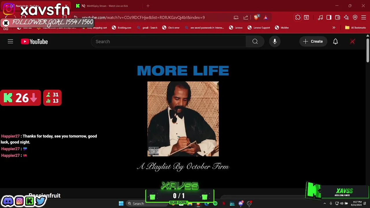
Task: Open a new browser tab
Action: (148, 6)
